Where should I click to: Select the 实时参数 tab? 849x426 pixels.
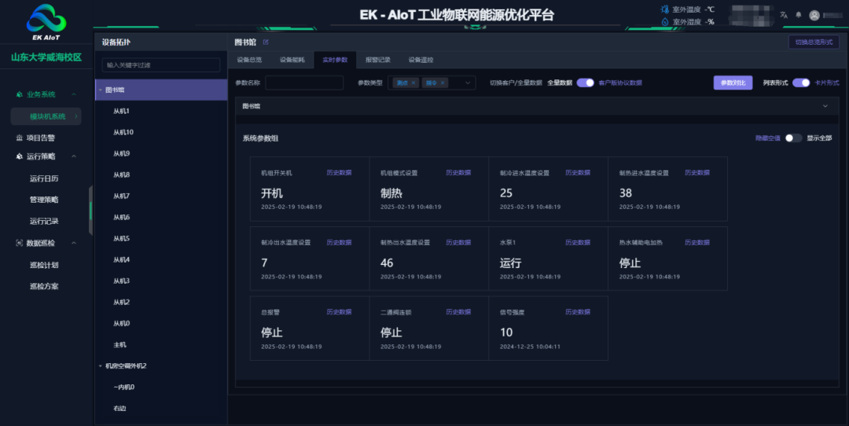[x=335, y=60]
